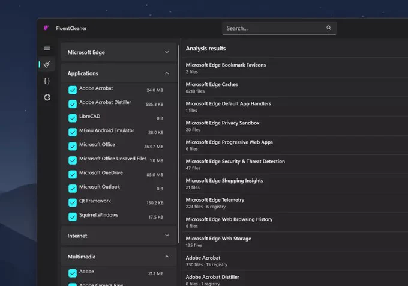This screenshot has width=408, height=286.
Task: Select Microsoft Edge Progressive Web Apps result
Action: pyautogui.click(x=295, y=145)
